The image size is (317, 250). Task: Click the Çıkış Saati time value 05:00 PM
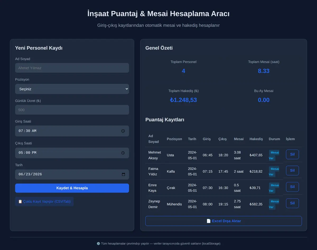(x=27, y=153)
